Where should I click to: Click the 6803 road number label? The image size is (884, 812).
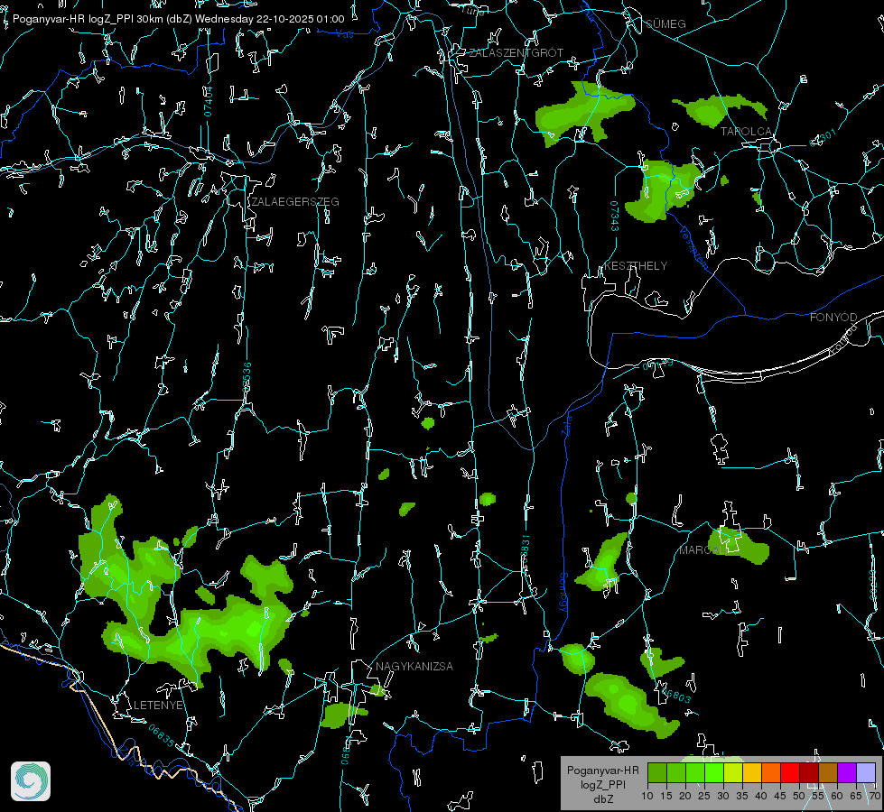pos(676,697)
